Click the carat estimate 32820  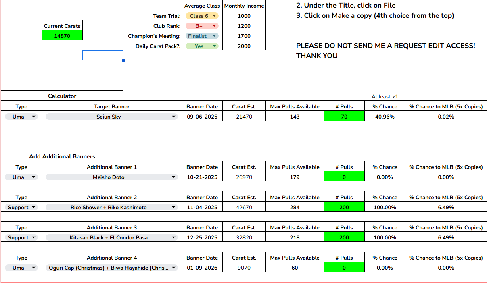click(244, 237)
